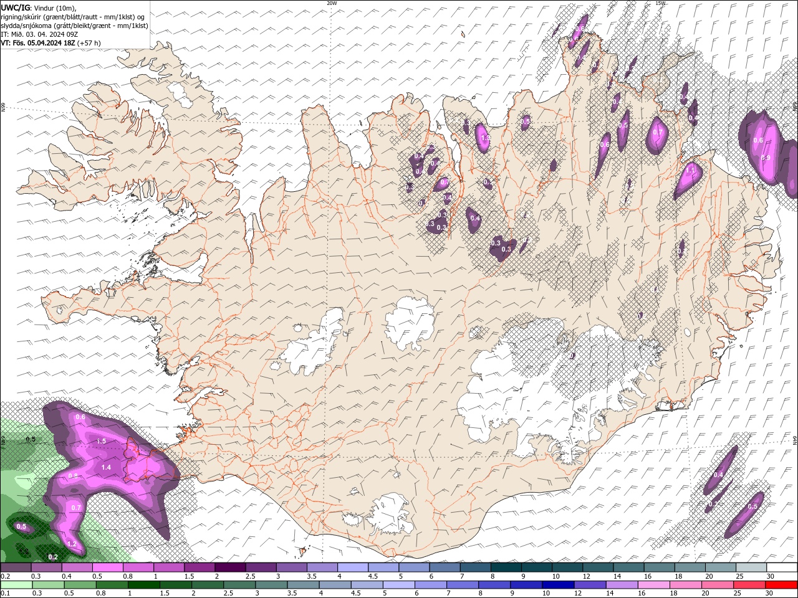Image resolution: width=798 pixels, height=598 pixels.
Task: Click the palest green 0.1 swatch in lower legend
Action: pyautogui.click(x=16, y=585)
